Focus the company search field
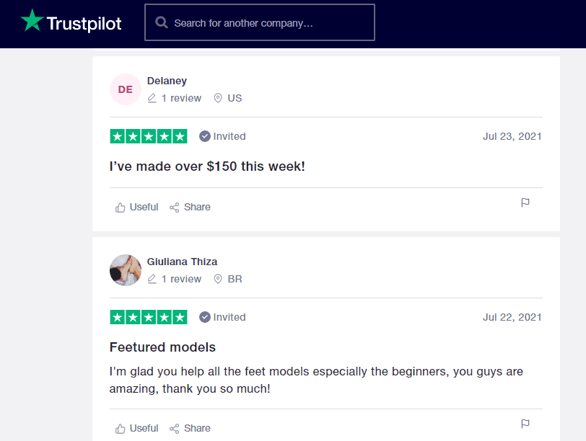The width and height of the screenshot is (586, 441). click(260, 22)
